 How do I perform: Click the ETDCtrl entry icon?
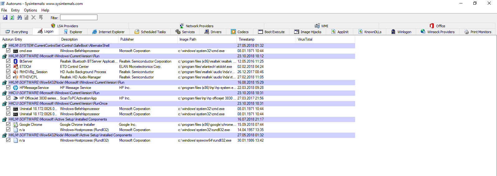16,67
